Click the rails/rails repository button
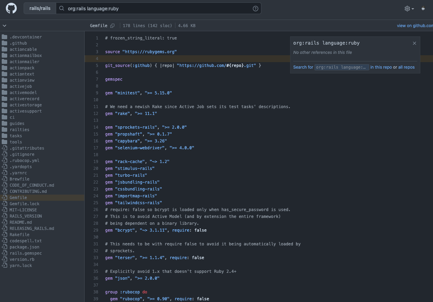Image resolution: width=433 pixels, height=302 pixels. (x=40, y=9)
